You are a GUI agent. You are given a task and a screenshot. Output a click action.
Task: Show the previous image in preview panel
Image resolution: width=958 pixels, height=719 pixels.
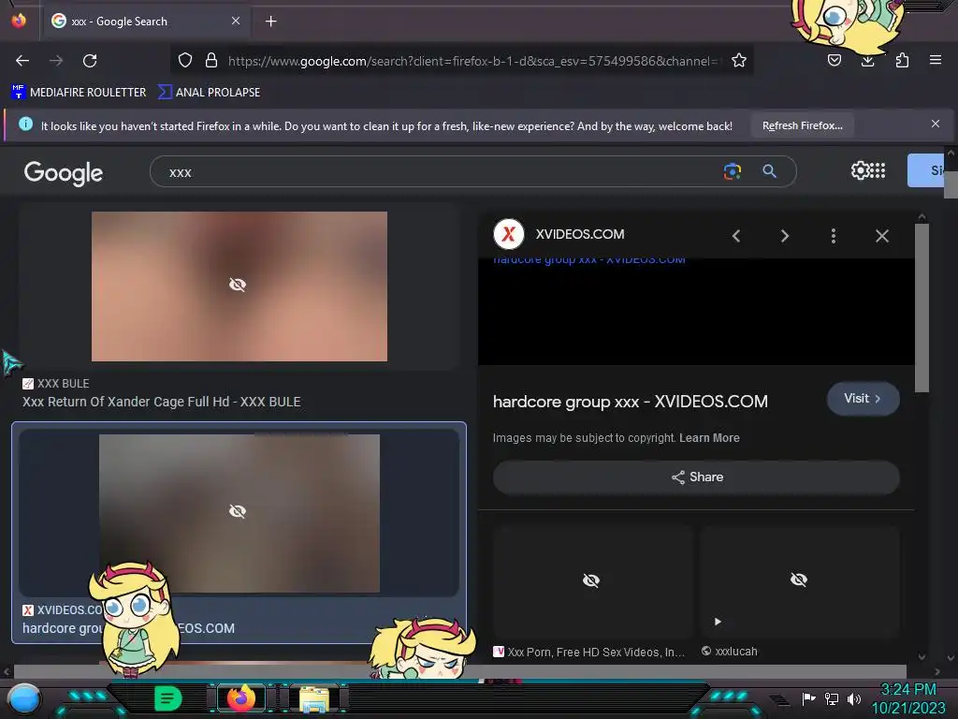pyautogui.click(x=736, y=236)
